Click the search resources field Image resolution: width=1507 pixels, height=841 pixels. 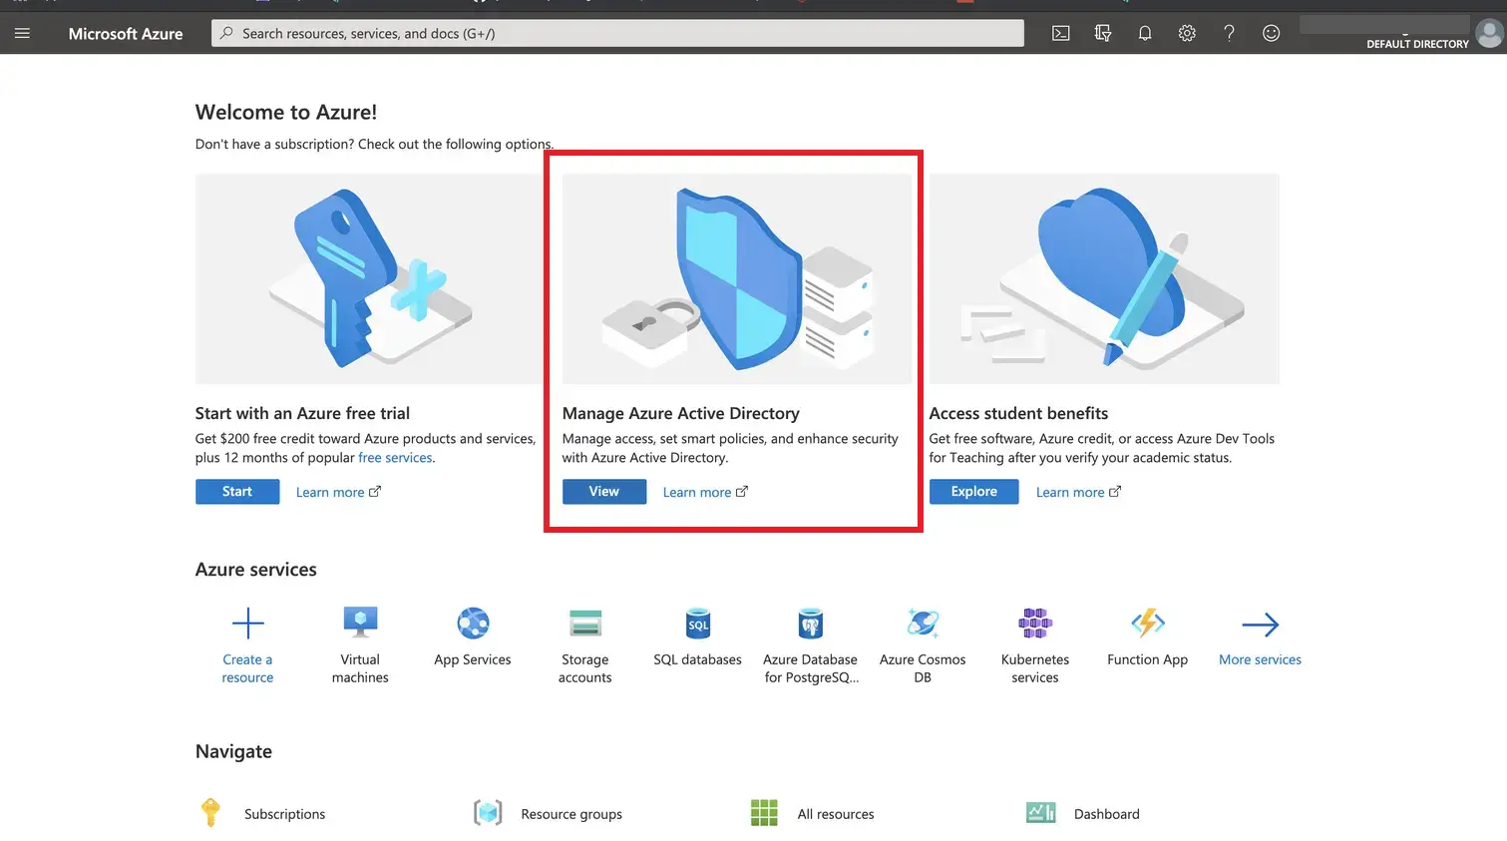[617, 33]
